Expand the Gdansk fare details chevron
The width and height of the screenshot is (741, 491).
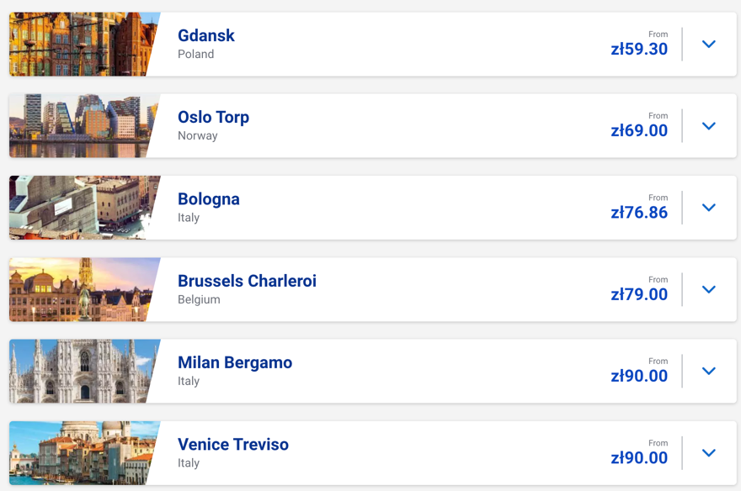pos(708,45)
